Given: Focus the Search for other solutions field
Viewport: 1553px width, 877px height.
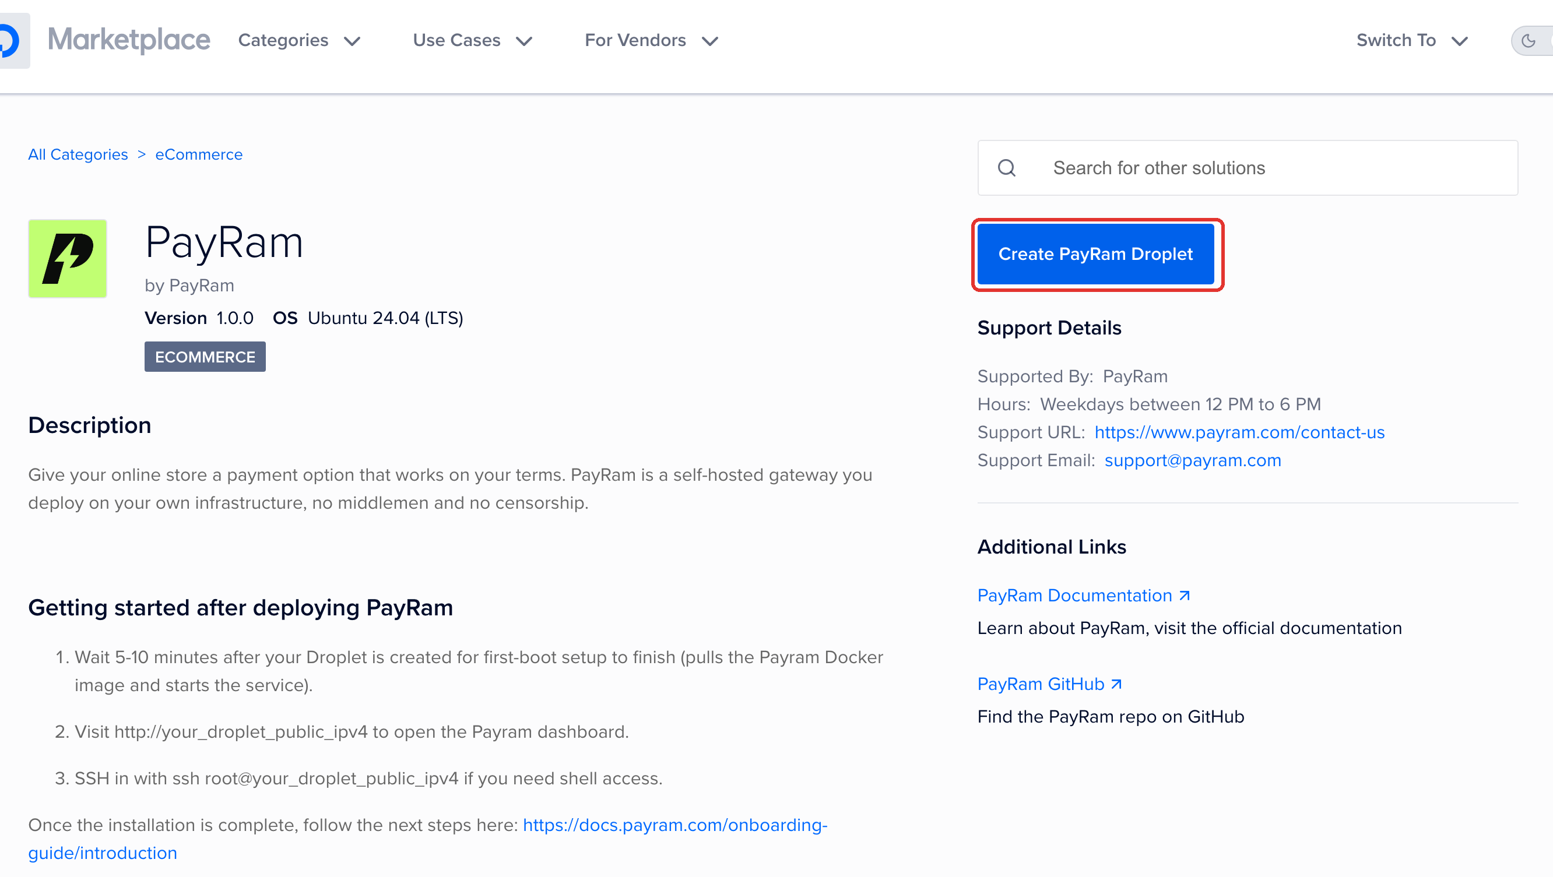Looking at the screenshot, I should pyautogui.click(x=1248, y=168).
